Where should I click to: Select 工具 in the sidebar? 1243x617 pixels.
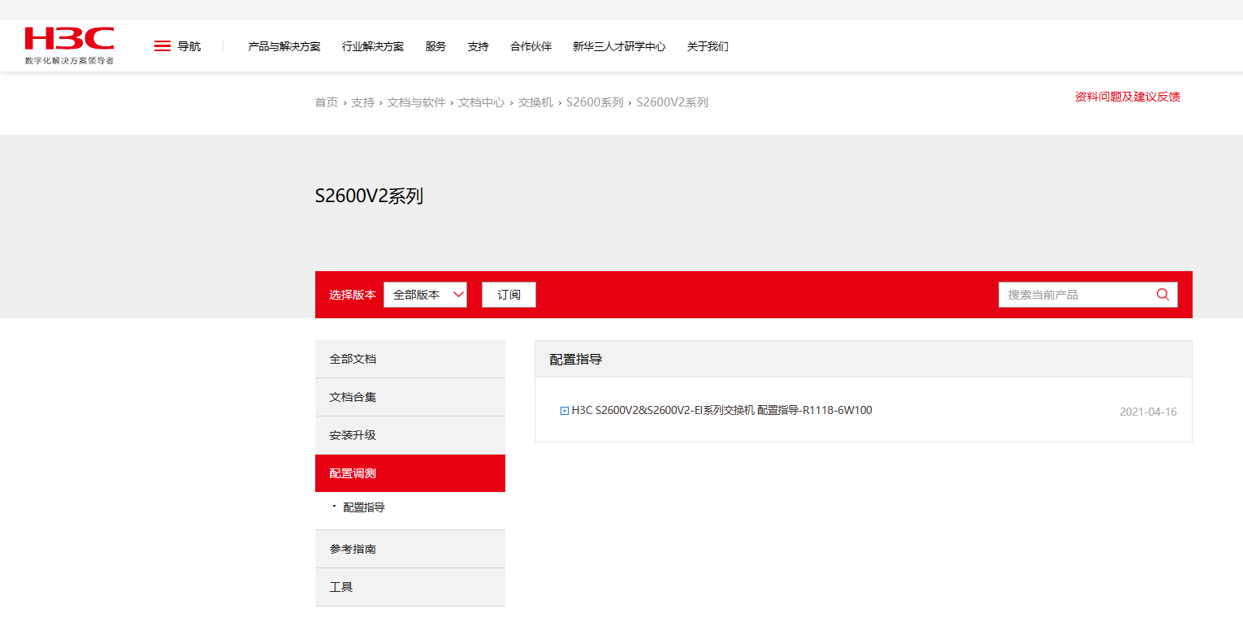click(x=410, y=587)
